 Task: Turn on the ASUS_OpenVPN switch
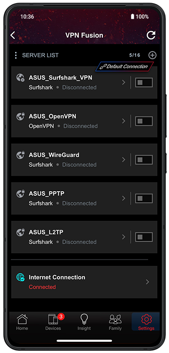tap(144, 121)
